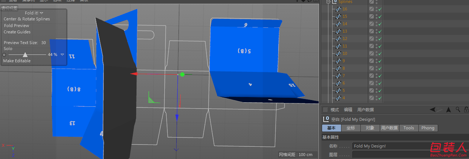Toggle visibility dots for spline 8
The image size is (469, 159).
click(x=376, y=69)
